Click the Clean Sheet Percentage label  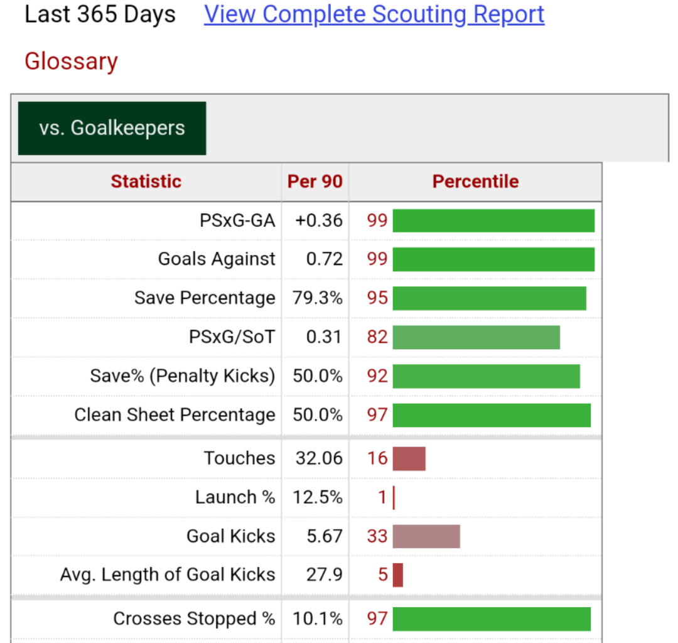pyautogui.click(x=175, y=415)
